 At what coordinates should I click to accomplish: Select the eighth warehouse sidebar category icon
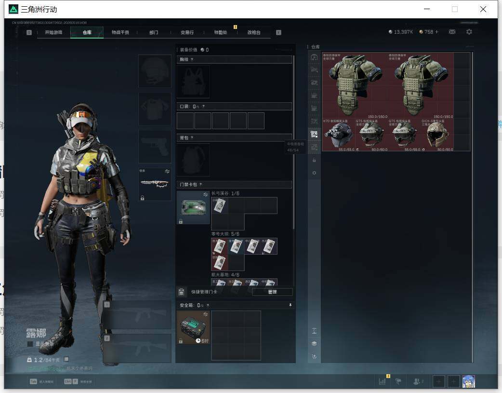pos(314,147)
